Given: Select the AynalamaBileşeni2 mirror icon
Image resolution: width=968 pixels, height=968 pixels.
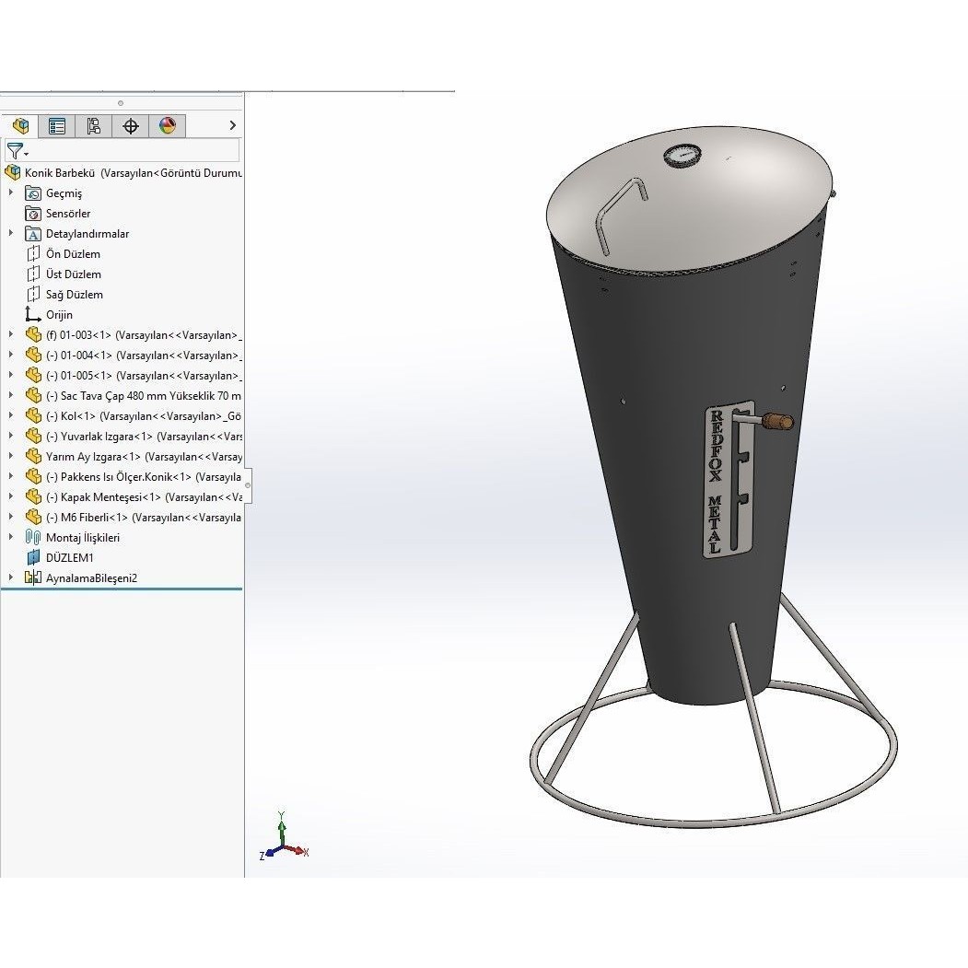Looking at the screenshot, I should pos(33,577).
